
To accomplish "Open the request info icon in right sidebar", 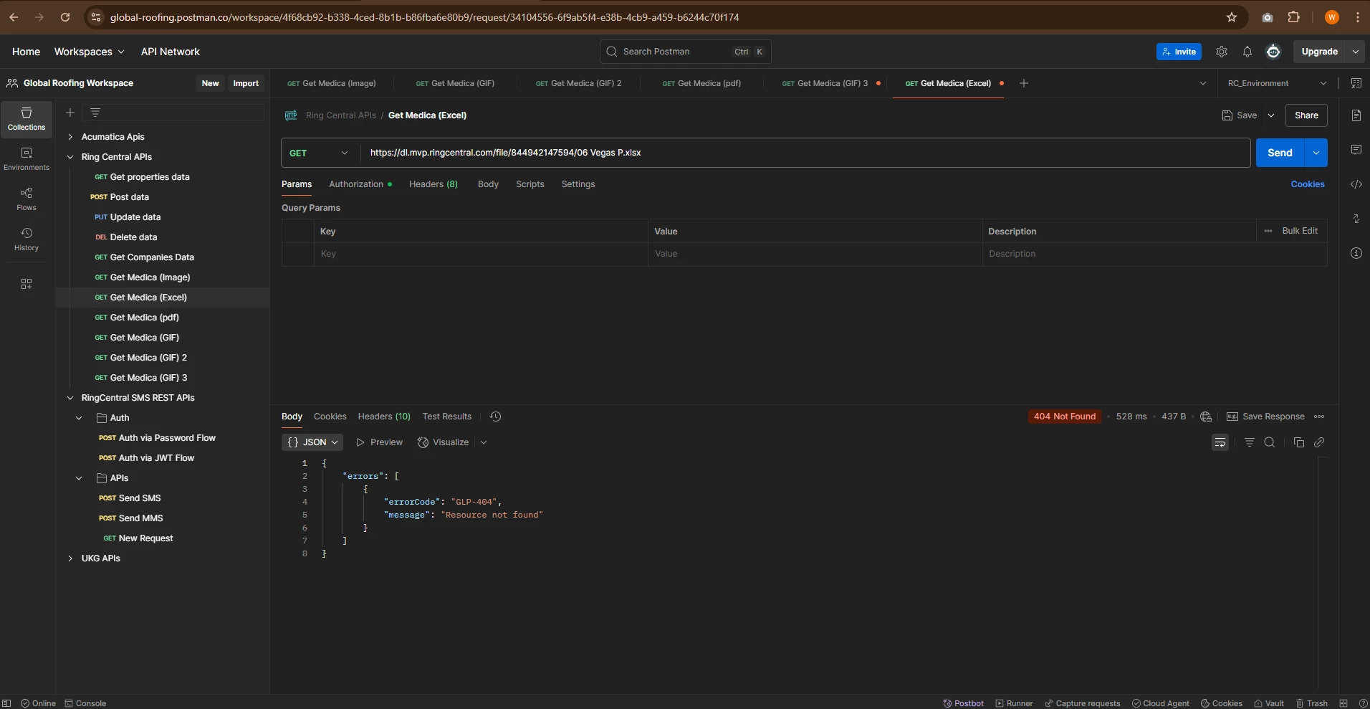I will [1356, 253].
